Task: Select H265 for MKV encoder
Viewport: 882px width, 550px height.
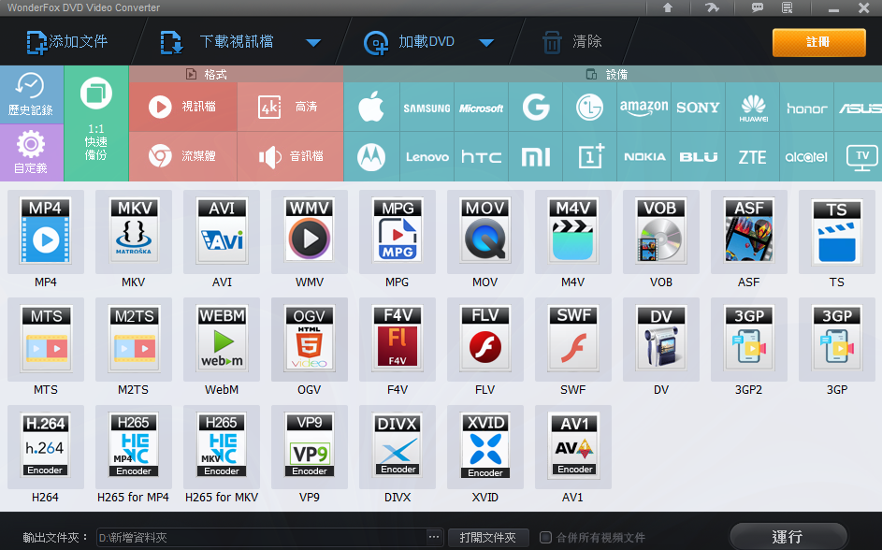Action: pos(222,446)
